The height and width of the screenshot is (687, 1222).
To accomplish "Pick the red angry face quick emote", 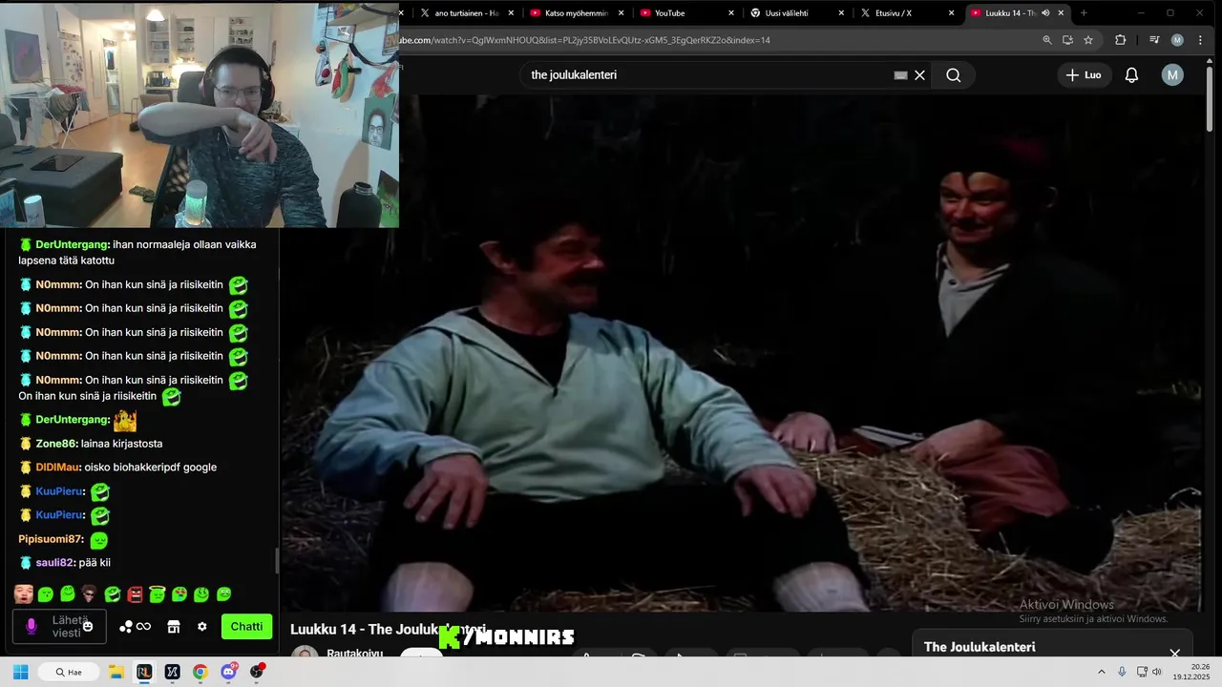I will 135,594.
